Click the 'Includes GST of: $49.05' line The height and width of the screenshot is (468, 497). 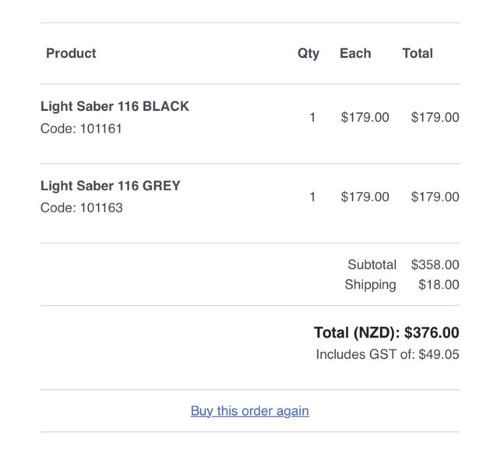click(x=387, y=354)
